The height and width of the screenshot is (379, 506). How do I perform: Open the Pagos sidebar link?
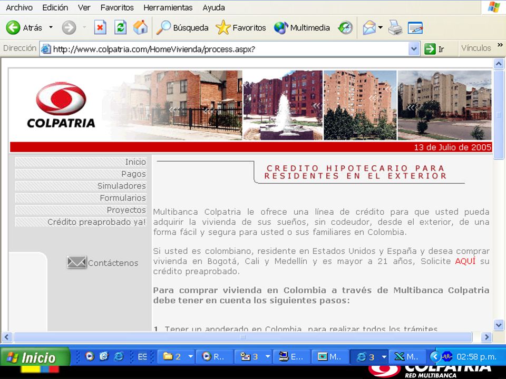(x=133, y=174)
